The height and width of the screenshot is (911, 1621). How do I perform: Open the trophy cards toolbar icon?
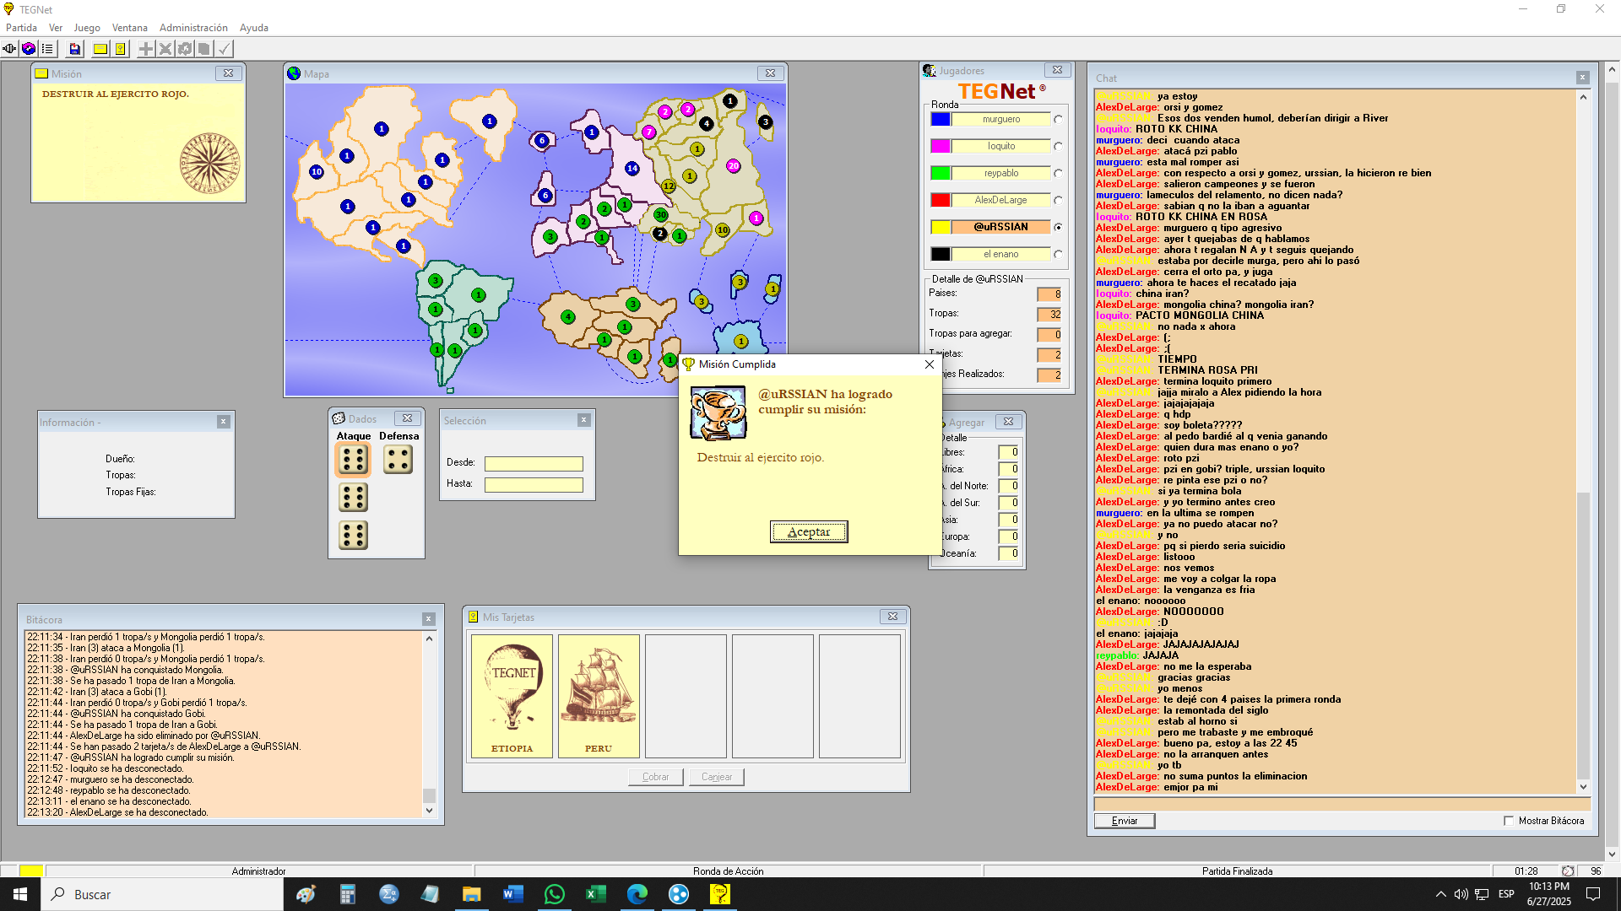pos(121,49)
